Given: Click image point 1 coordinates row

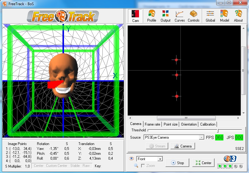Looking at the screenshot, I should (x=18, y=149).
